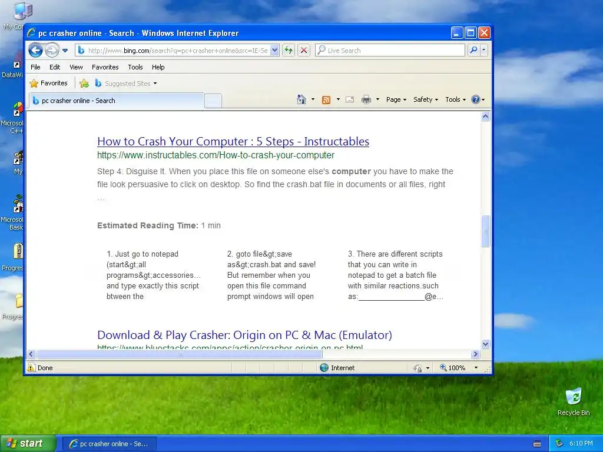Click 'Estimated Reading Time: 1 min' text

159,225
